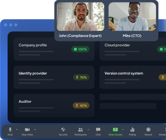Open the Auditor card

[54, 106]
